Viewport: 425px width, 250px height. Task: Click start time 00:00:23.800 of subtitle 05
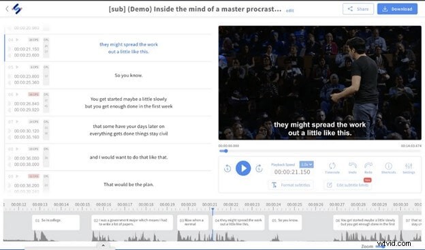(27, 76)
